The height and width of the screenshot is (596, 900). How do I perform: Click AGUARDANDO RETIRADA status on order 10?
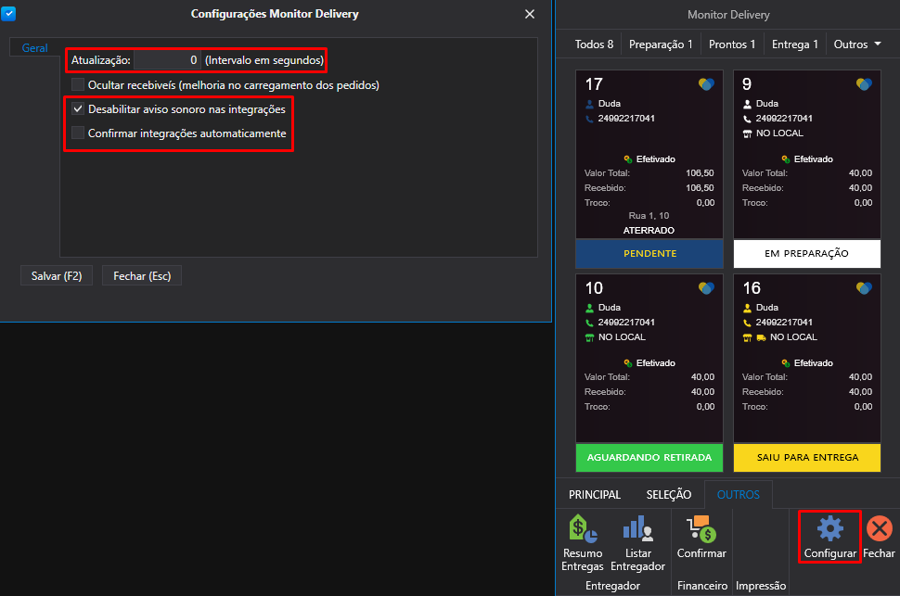(x=649, y=457)
